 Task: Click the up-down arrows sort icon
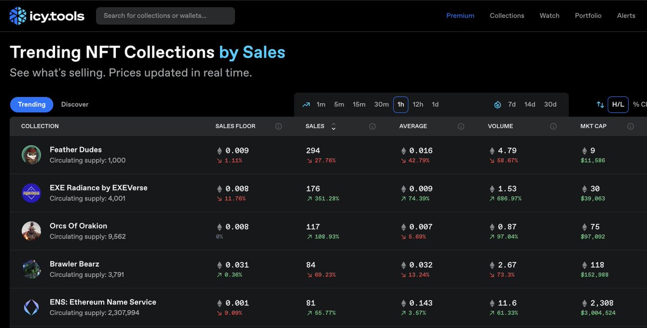click(600, 104)
